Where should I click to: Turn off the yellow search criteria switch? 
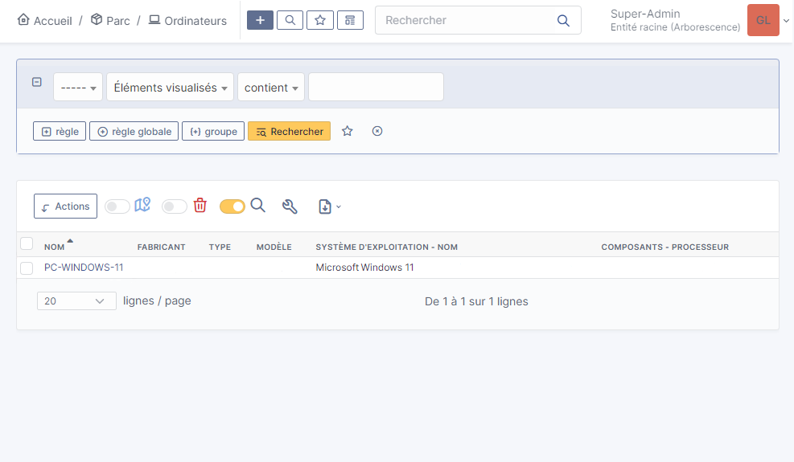coord(232,206)
